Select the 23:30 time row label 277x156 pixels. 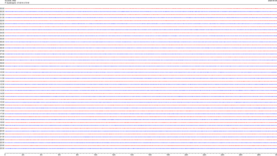(2, 148)
